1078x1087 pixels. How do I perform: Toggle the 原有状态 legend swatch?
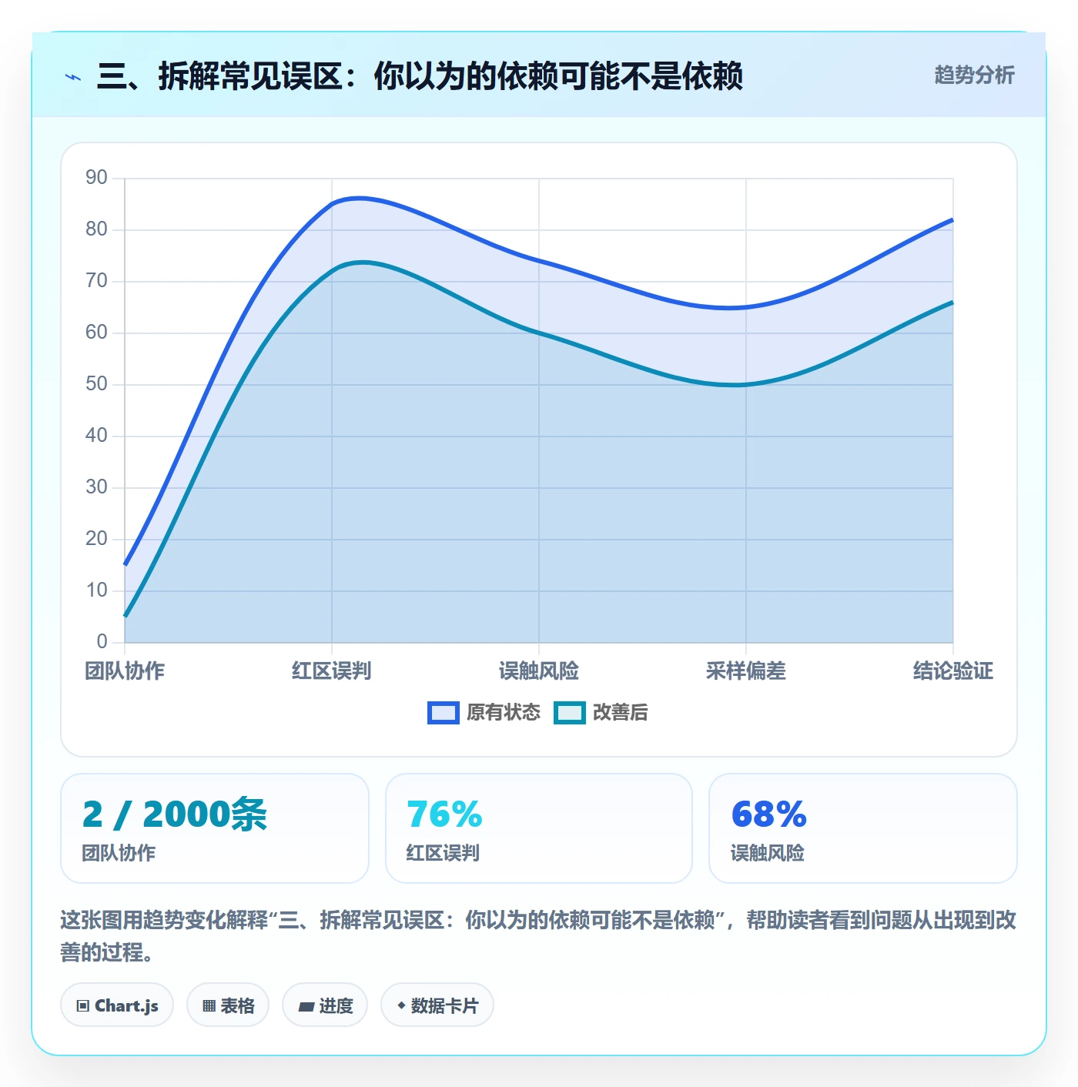pos(443,713)
